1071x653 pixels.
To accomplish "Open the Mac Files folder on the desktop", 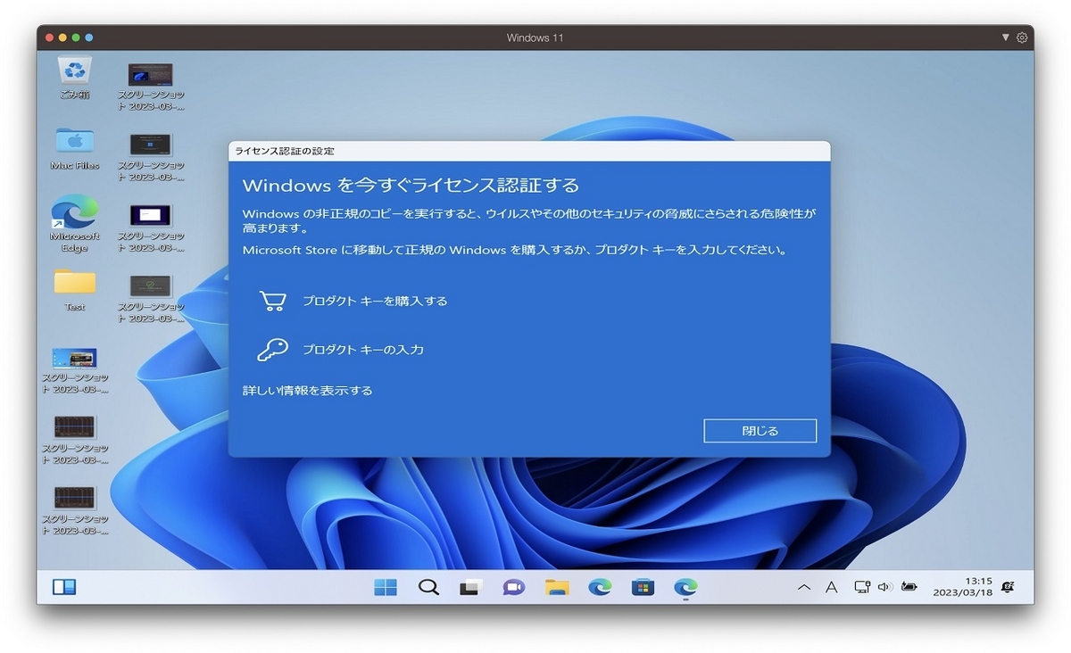I will (74, 148).
